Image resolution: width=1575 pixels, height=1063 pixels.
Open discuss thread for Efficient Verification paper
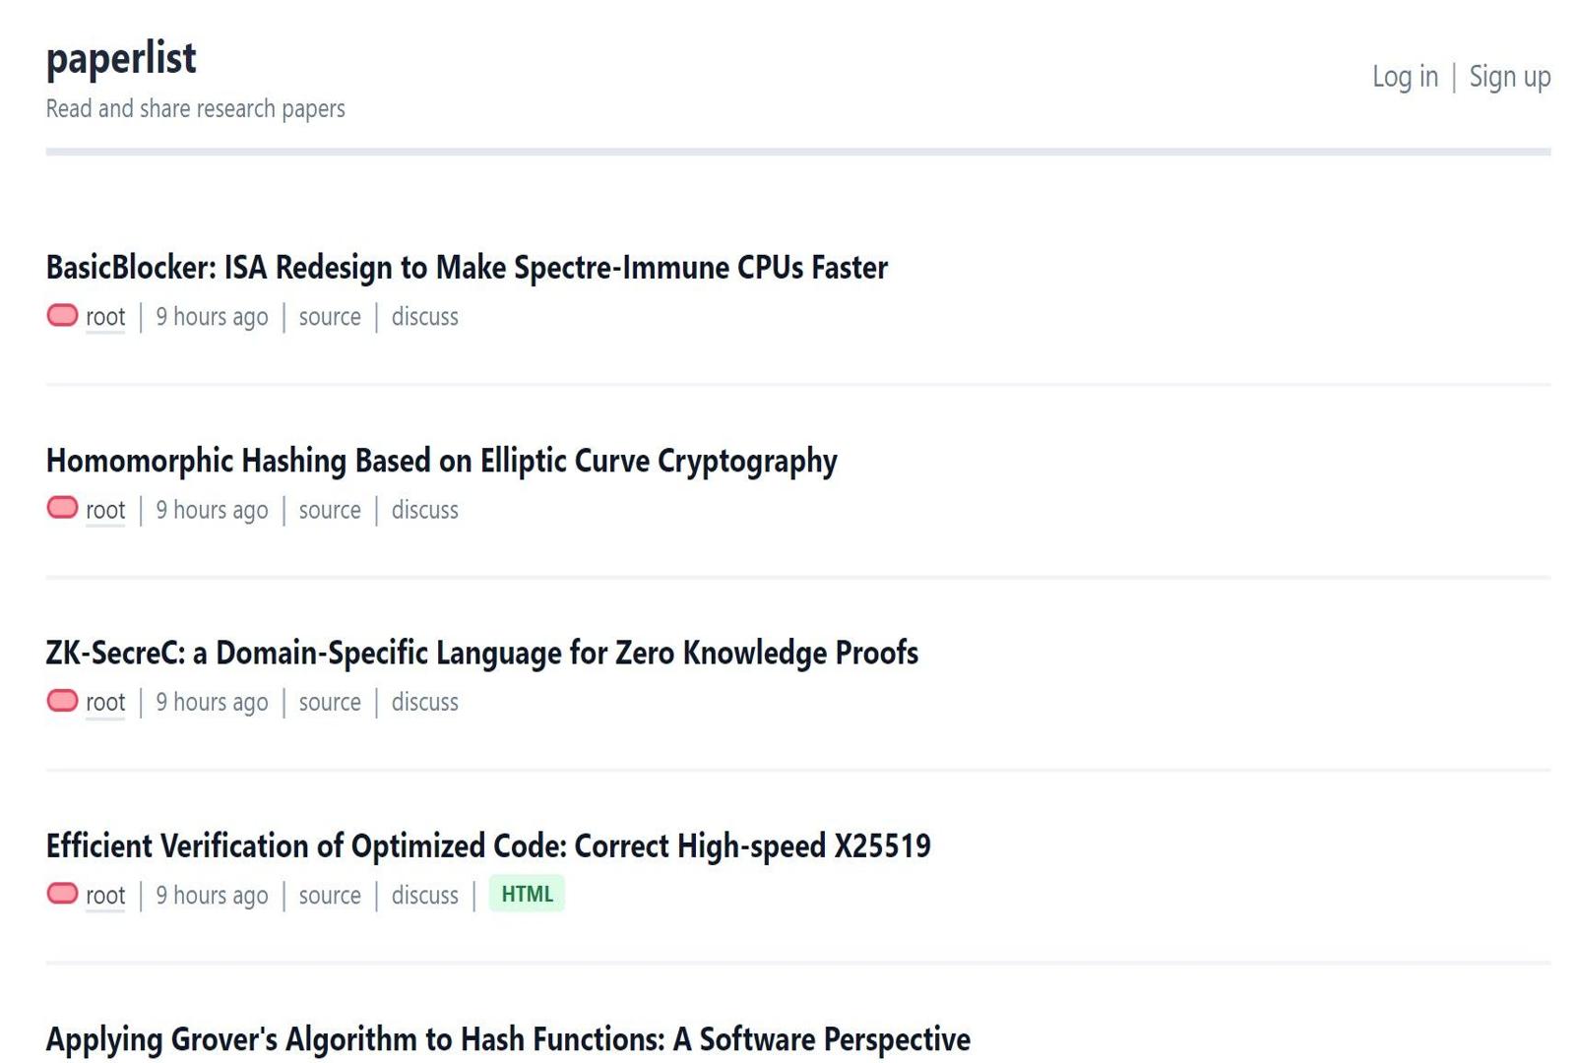point(424,895)
